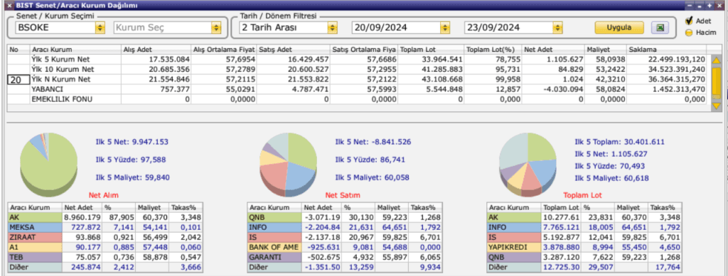Click the X icon left of the window title
Image resolution: width=728 pixels, height=276 pixels.
click(9, 6)
